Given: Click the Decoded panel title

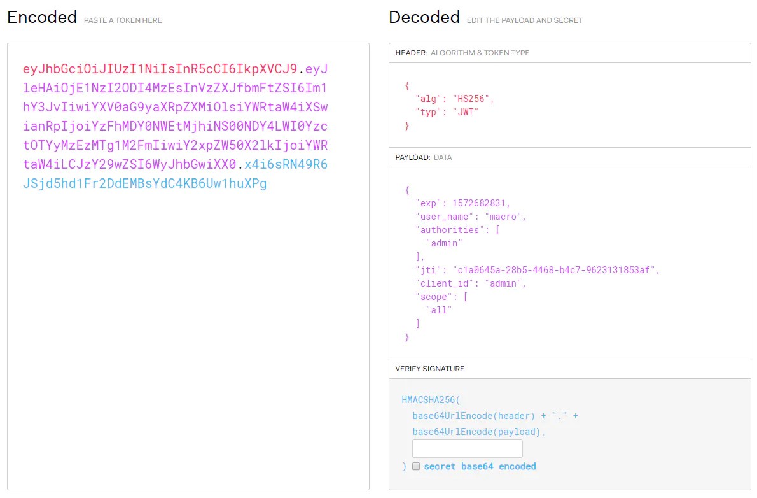Looking at the screenshot, I should [x=424, y=17].
